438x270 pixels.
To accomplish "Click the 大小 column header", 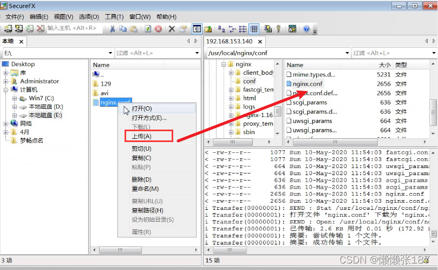I will point(384,65).
